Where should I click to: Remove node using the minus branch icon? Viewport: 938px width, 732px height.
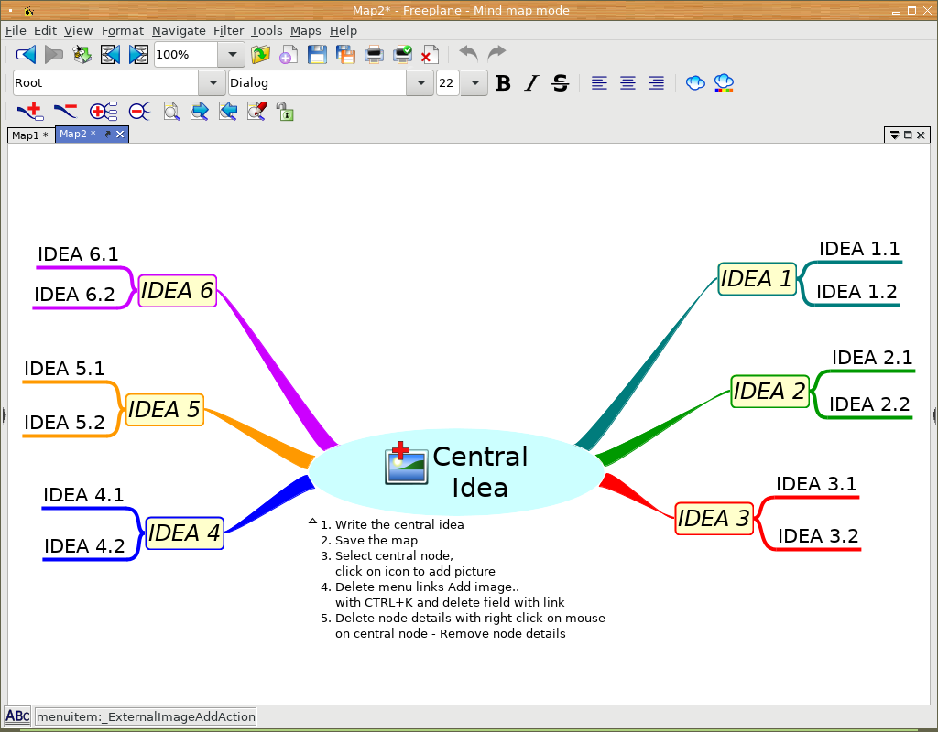tap(65, 111)
